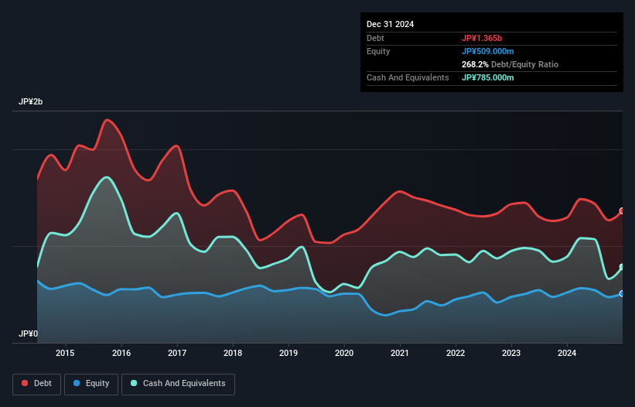This screenshot has width=635, height=407.
Task: Click the Dec 31 2024 tooltip date
Action: [x=390, y=24]
